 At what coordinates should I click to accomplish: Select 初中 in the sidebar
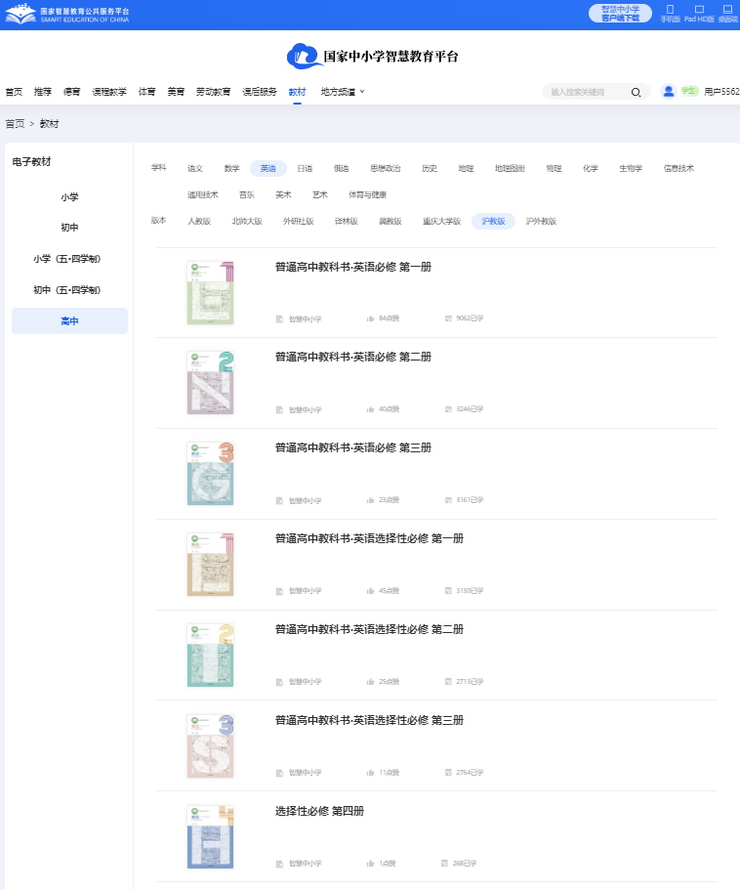point(69,228)
